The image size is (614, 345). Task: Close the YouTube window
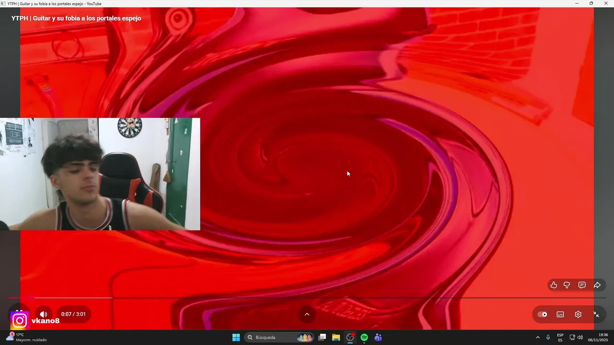(605, 3)
